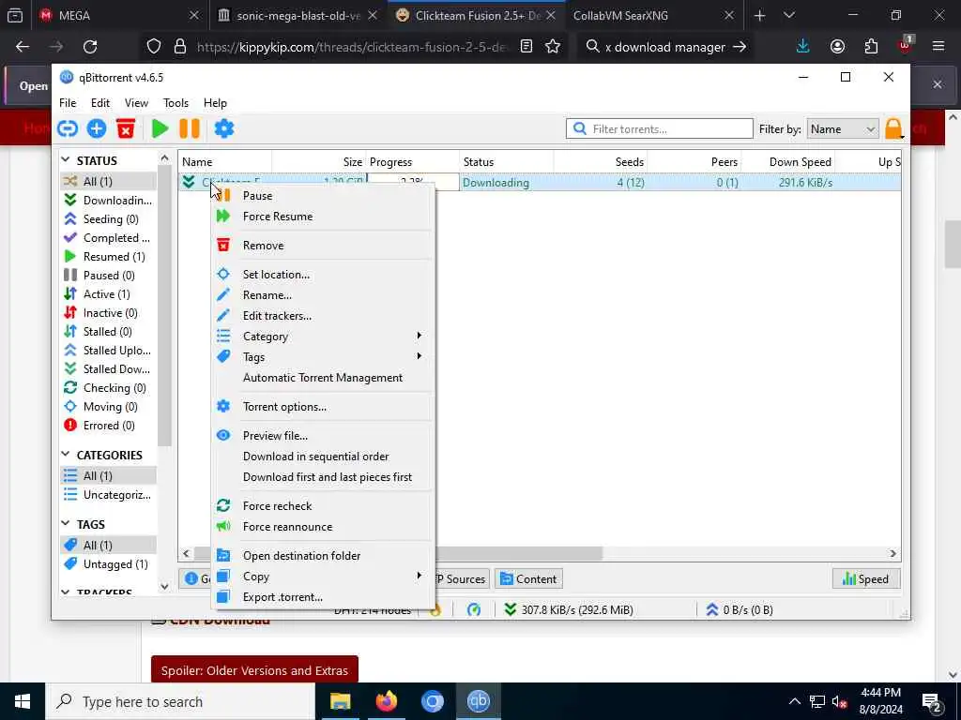Choose Rename... in the context menu
Image resolution: width=961 pixels, height=720 pixels.
[x=323, y=295]
